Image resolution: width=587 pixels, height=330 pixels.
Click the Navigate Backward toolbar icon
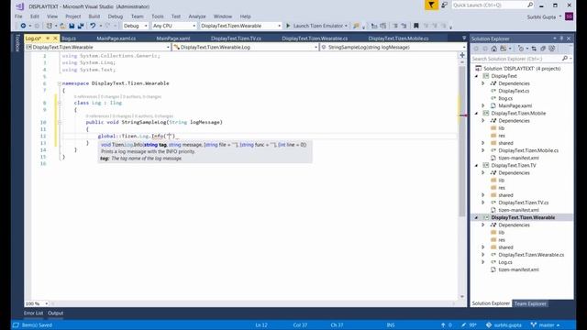(23, 26)
